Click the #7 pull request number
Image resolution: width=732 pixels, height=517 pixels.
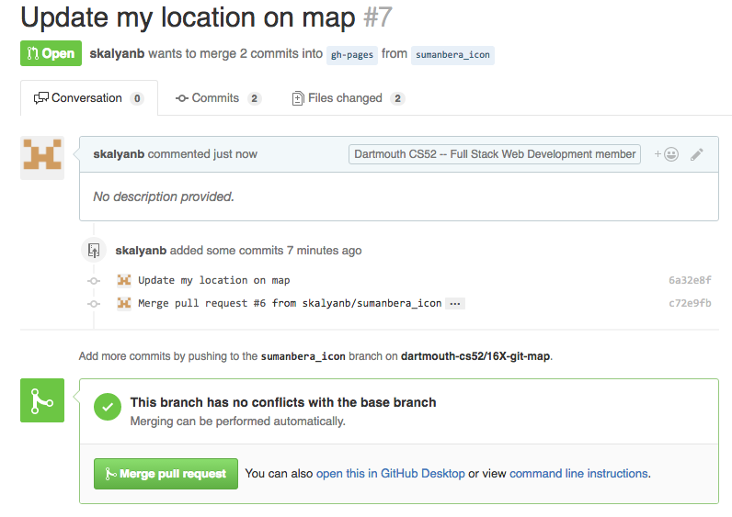[x=378, y=17]
